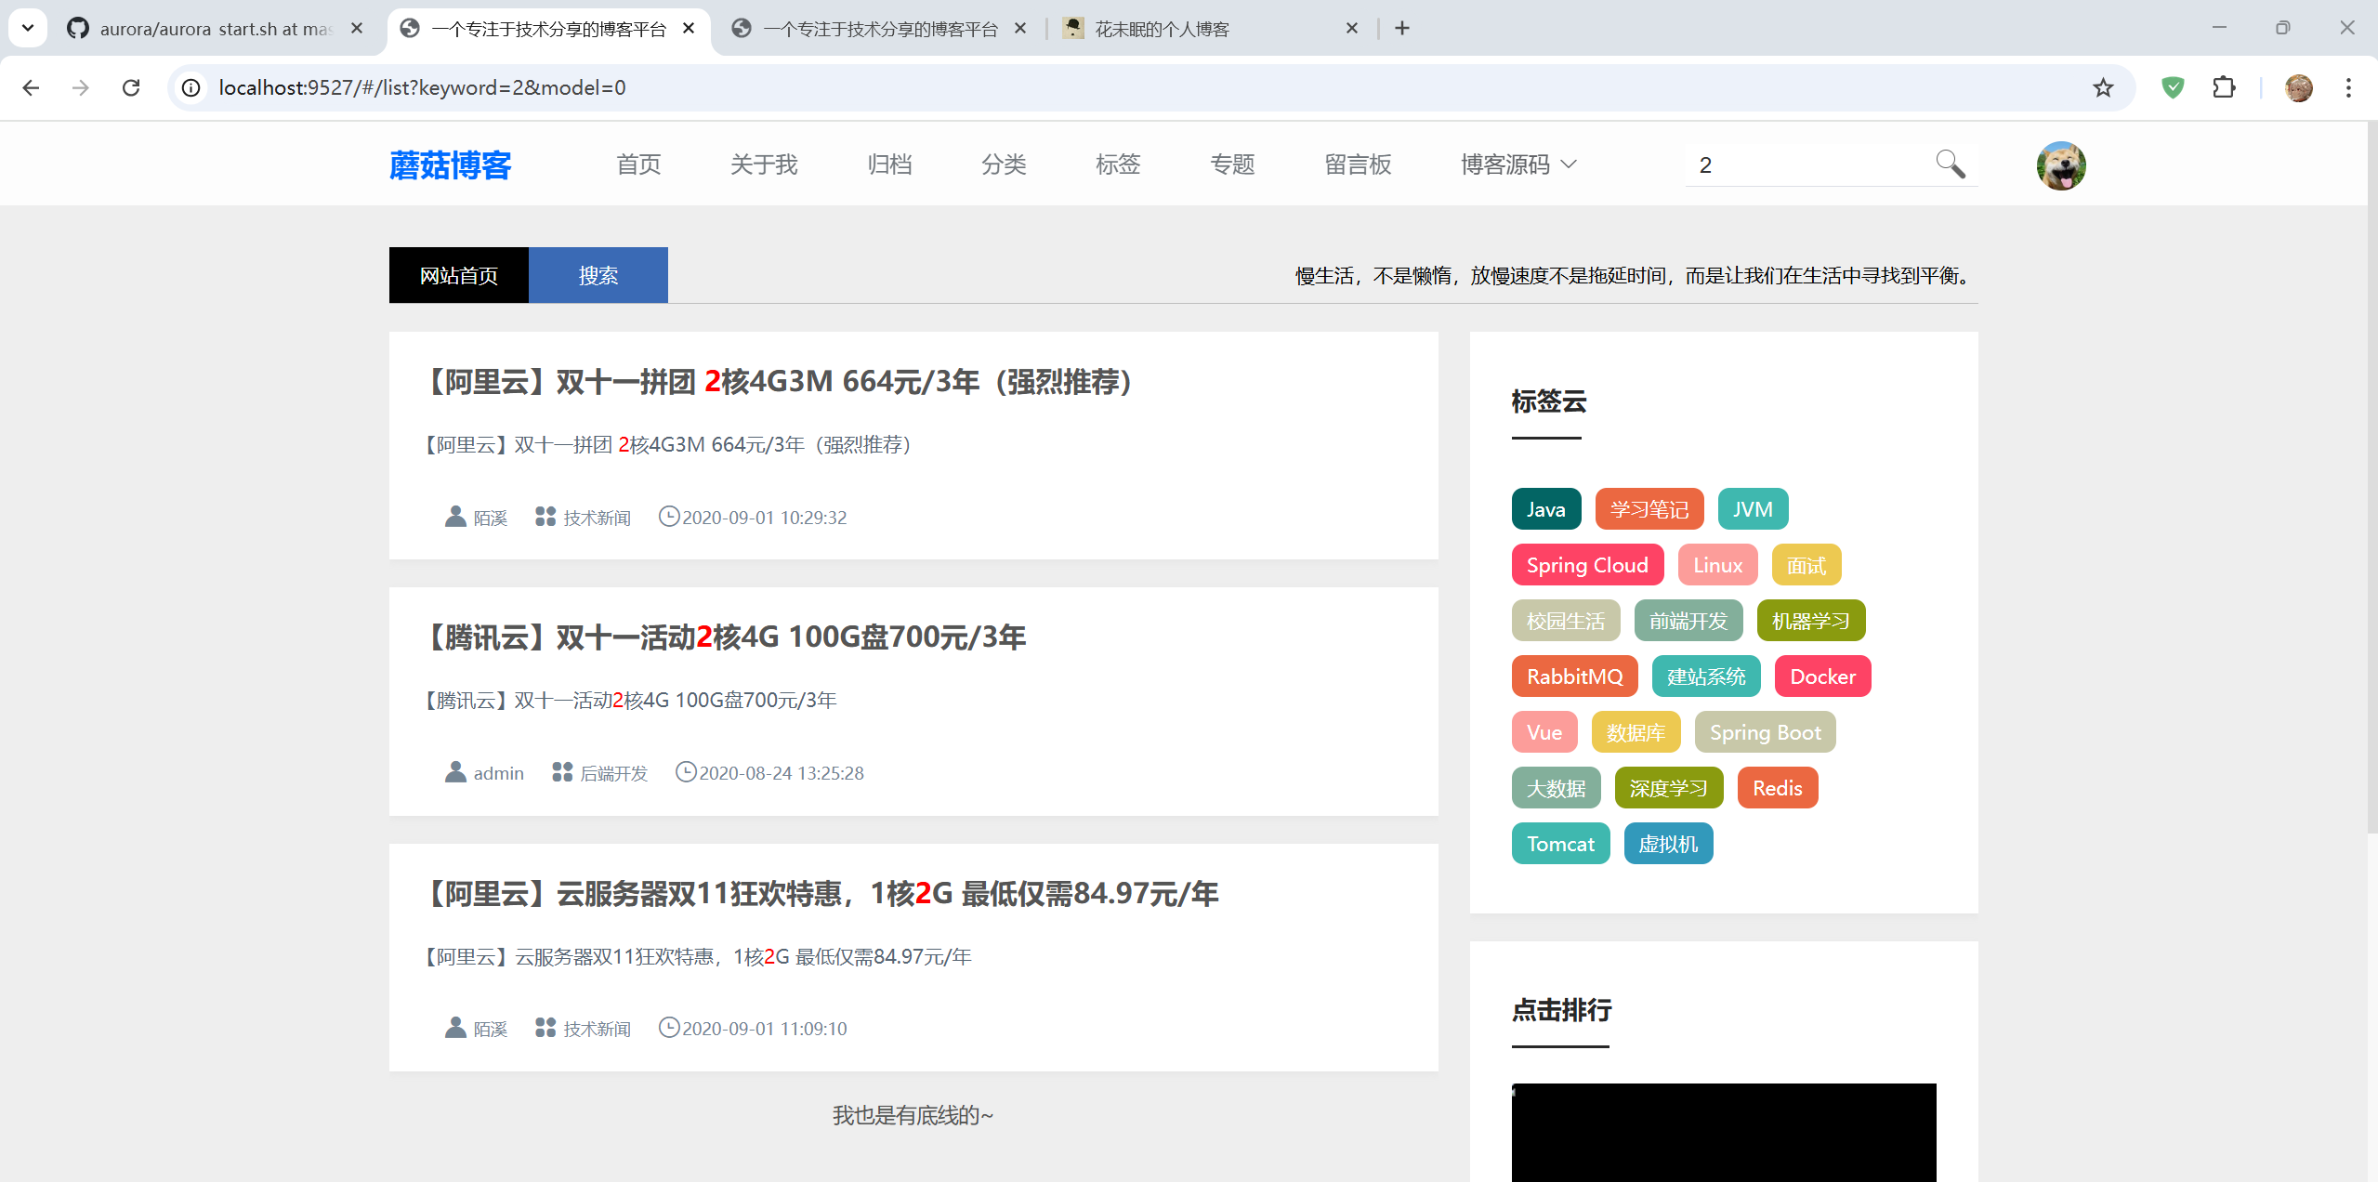The height and width of the screenshot is (1182, 2378).
Task: Open the tab search dropdown arrow
Action: point(28,28)
